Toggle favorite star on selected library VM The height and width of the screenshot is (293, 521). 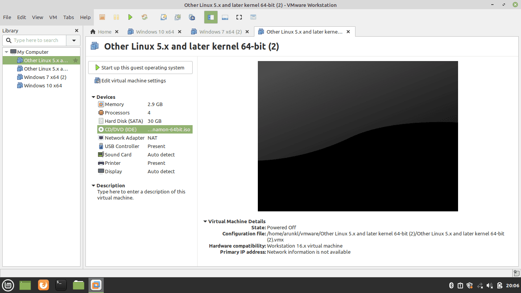coord(76,60)
